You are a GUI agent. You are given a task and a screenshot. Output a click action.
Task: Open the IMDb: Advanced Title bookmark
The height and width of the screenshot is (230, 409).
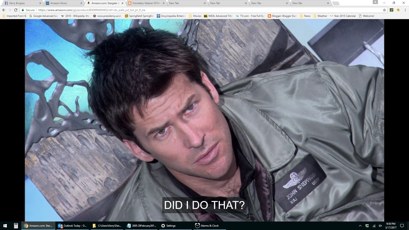coord(218,16)
